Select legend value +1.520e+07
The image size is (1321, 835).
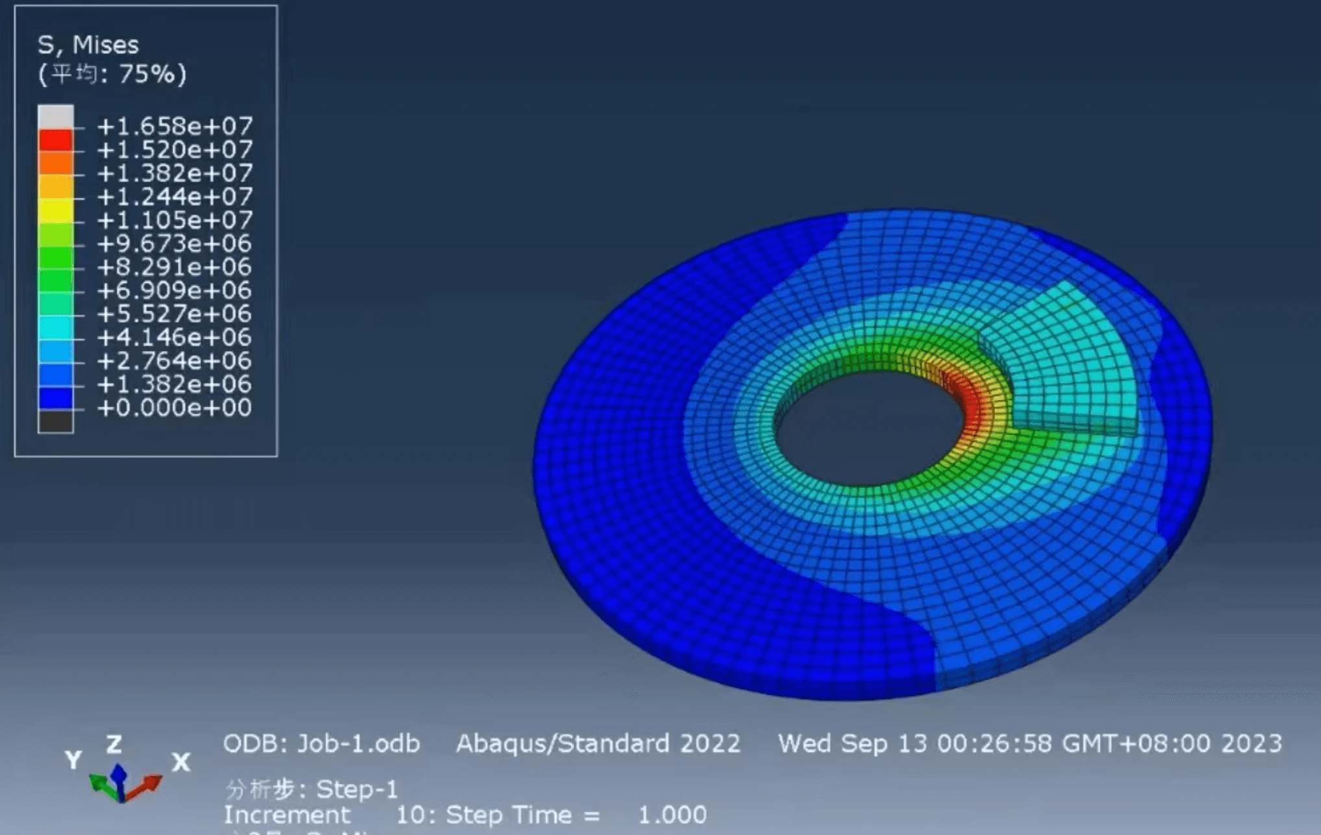175,150
